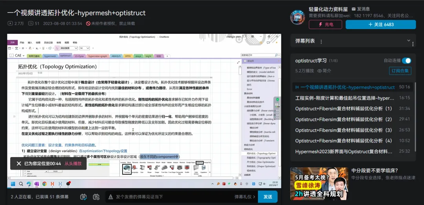The height and width of the screenshot is (205, 424).
Task: Open the 形状优化 (Shape Optimizati page
Action: (x=261, y=166)
